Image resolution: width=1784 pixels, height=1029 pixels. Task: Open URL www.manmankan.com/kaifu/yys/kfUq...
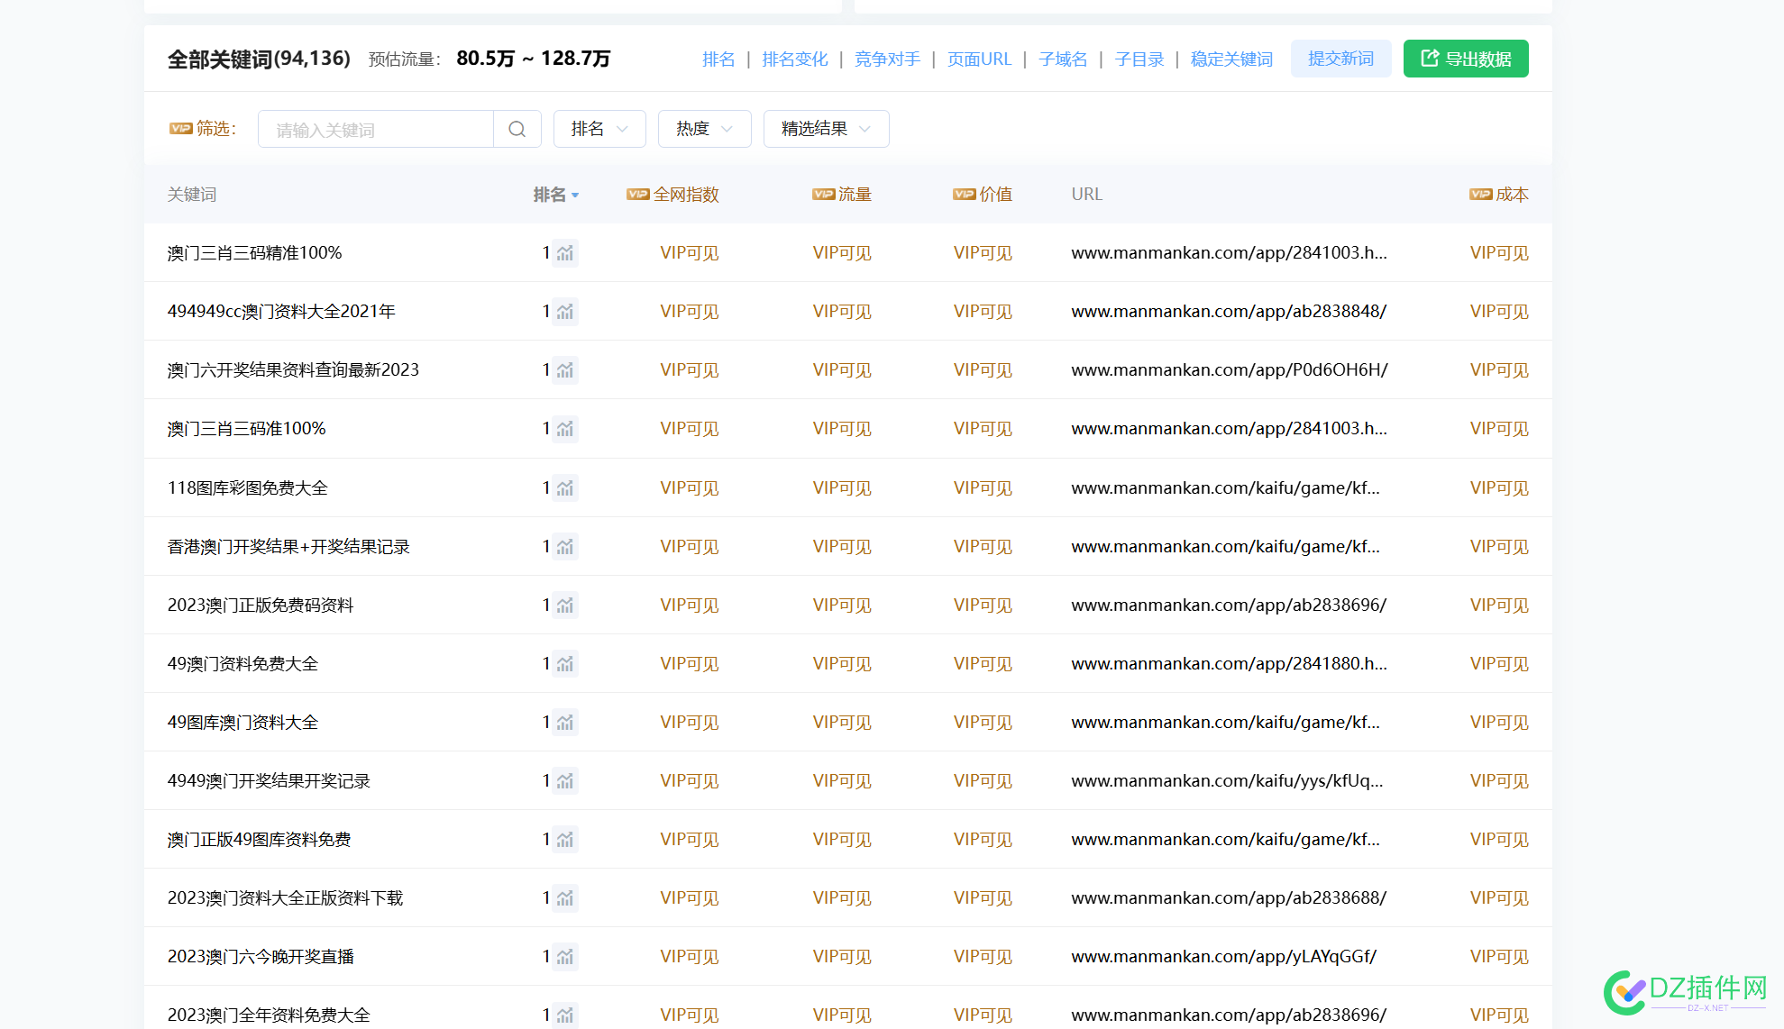[1227, 781]
